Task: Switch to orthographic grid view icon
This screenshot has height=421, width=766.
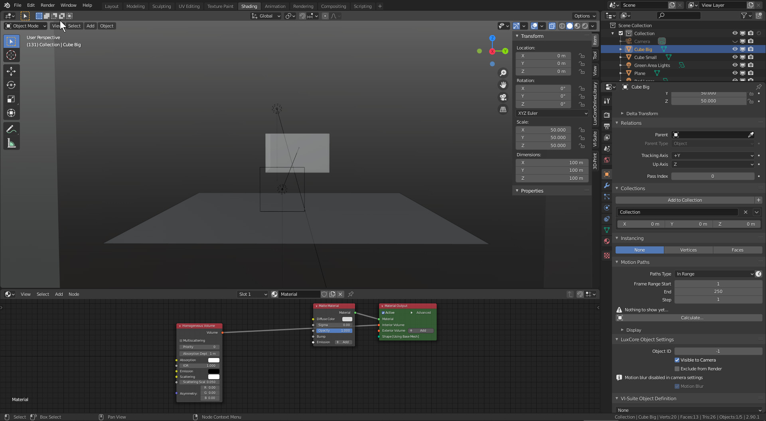Action: [x=503, y=110]
